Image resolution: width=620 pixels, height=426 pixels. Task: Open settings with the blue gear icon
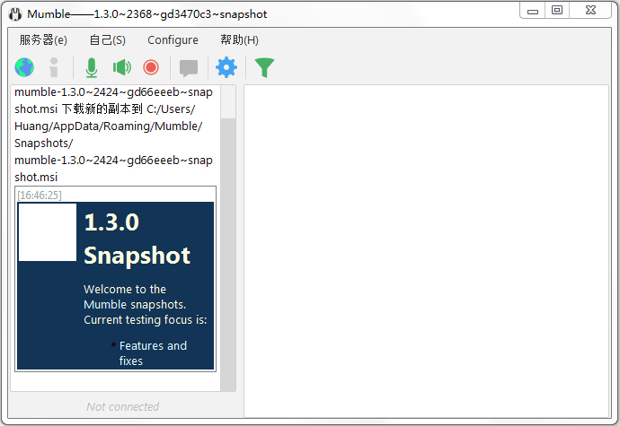226,67
